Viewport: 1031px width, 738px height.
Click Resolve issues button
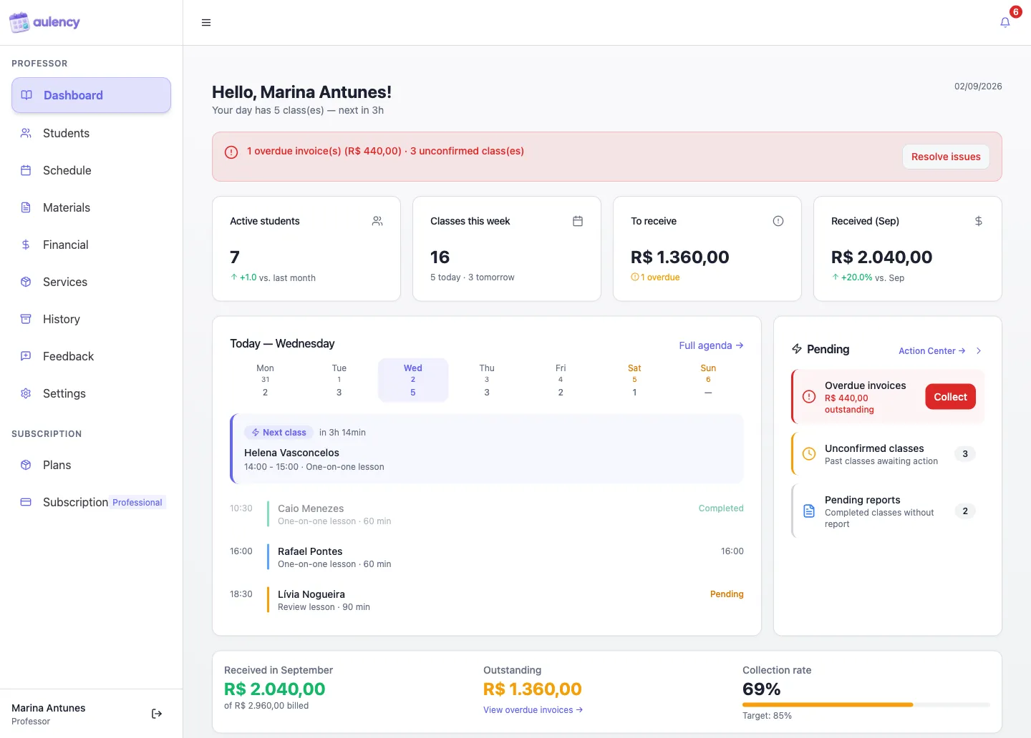[x=946, y=157]
